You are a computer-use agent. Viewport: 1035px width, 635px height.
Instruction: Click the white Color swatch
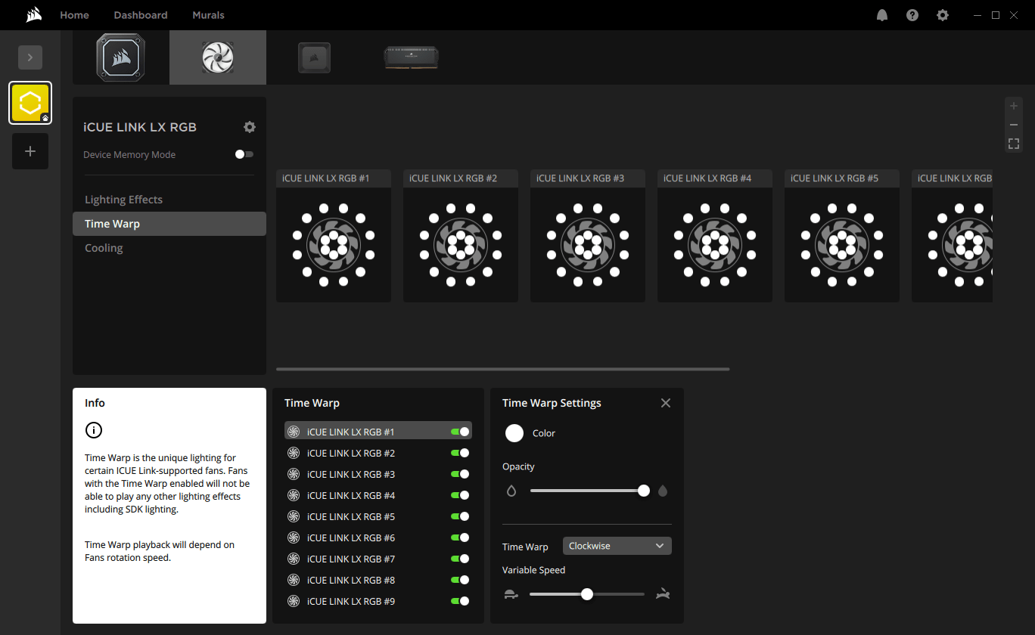click(514, 433)
